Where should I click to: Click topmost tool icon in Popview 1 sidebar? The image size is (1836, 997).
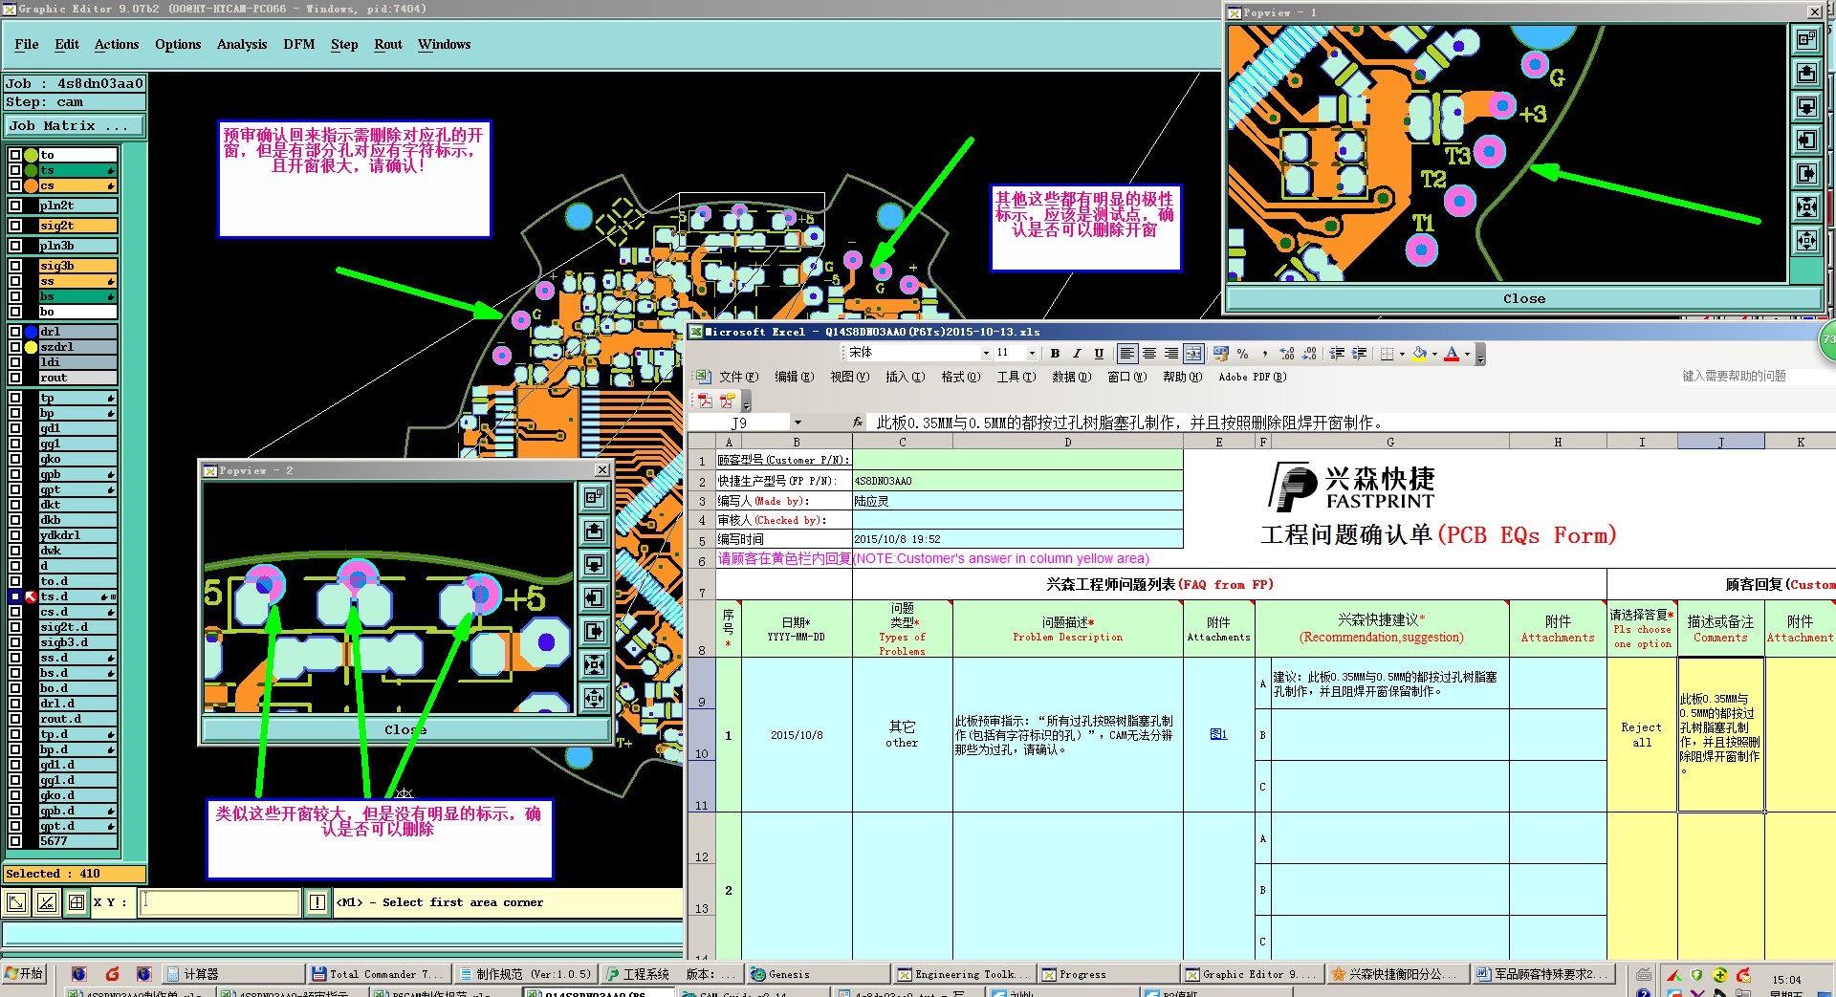tap(1806, 40)
